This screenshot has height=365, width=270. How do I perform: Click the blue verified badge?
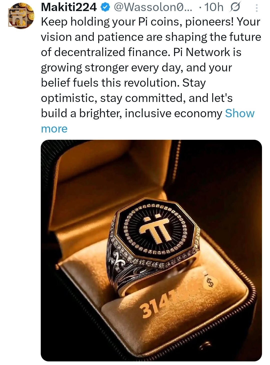[105, 8]
